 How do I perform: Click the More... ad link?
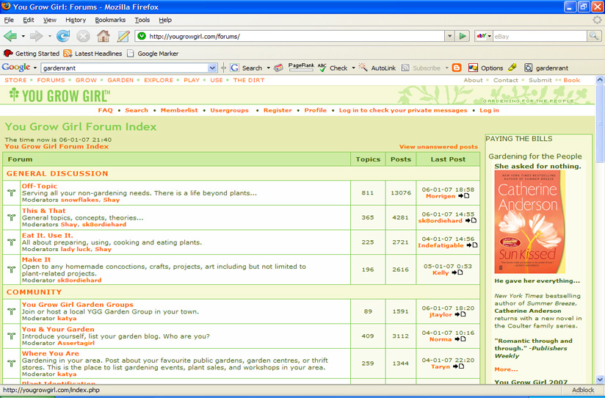click(506, 369)
